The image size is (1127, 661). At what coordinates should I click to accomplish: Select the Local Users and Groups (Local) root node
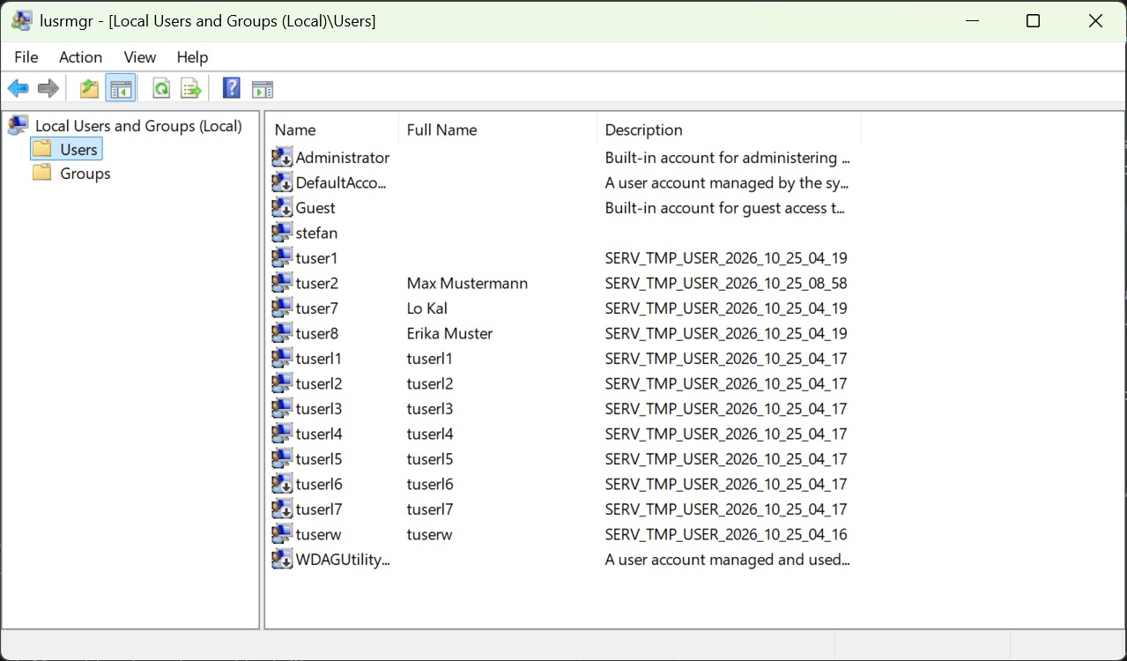138,126
